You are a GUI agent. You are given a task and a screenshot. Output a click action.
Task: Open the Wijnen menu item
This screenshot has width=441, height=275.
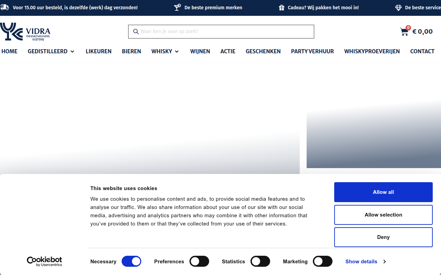pos(200,51)
